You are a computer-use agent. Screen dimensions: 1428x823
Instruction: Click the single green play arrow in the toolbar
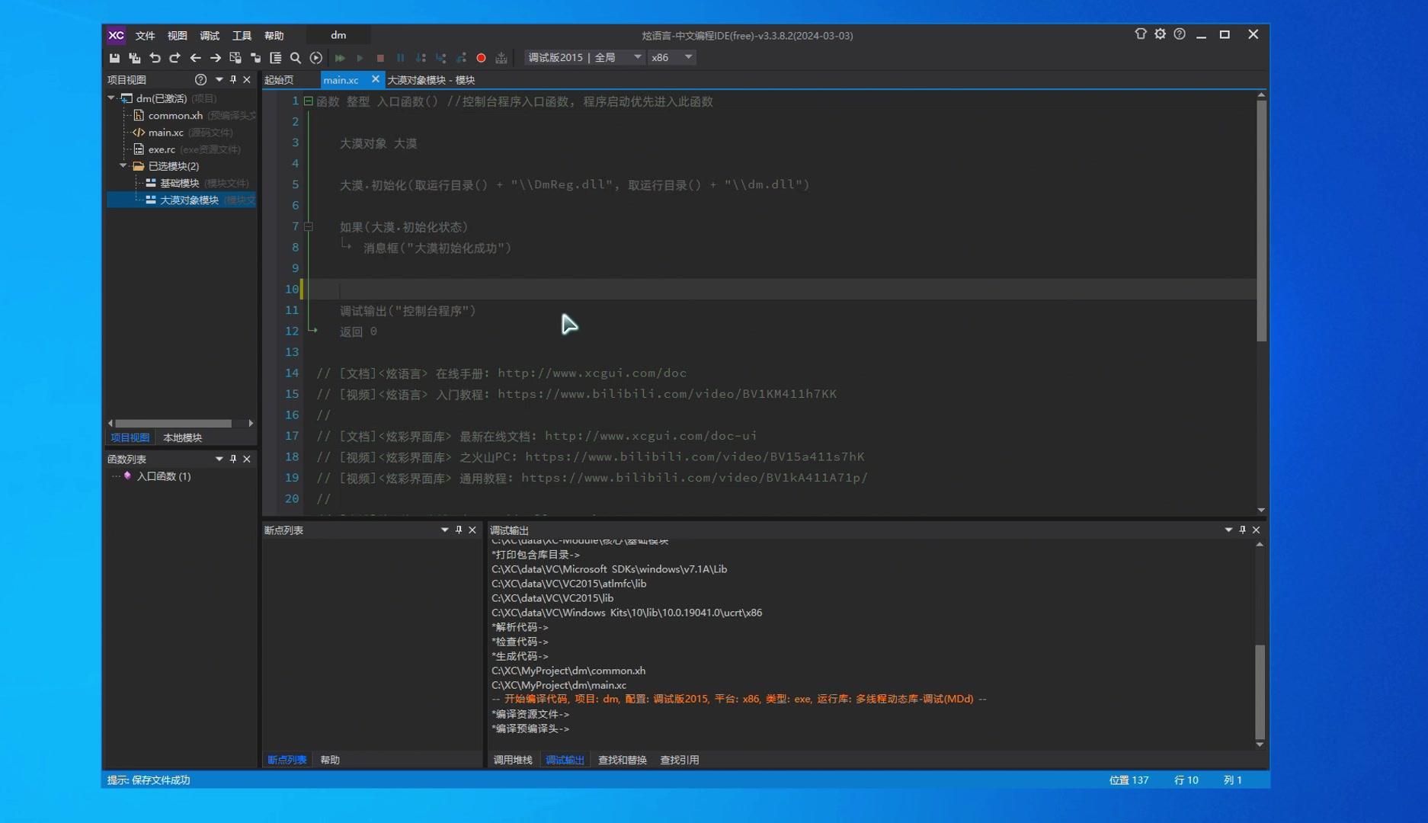[x=360, y=58]
